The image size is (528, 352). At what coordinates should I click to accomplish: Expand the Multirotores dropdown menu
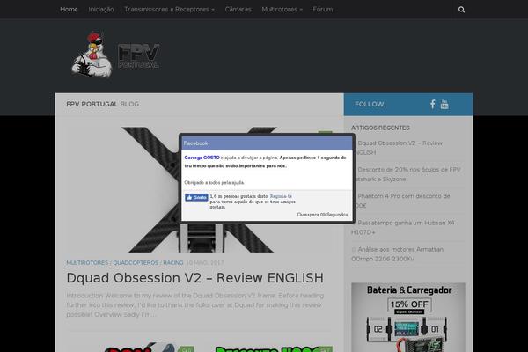pos(282,10)
